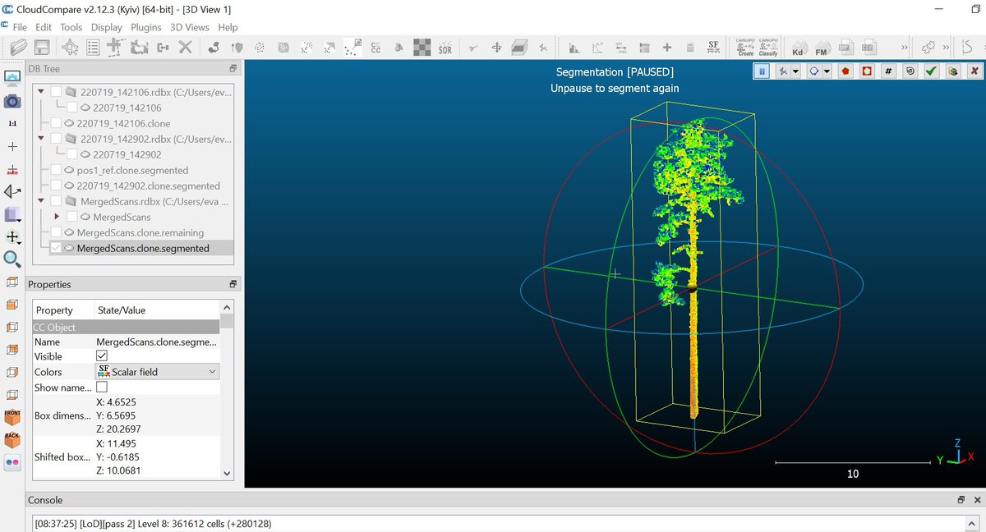Viewport: 986px width, 532px height.
Task: Open the cloud-to-cloud distance (CC) tool
Action: click(376, 48)
